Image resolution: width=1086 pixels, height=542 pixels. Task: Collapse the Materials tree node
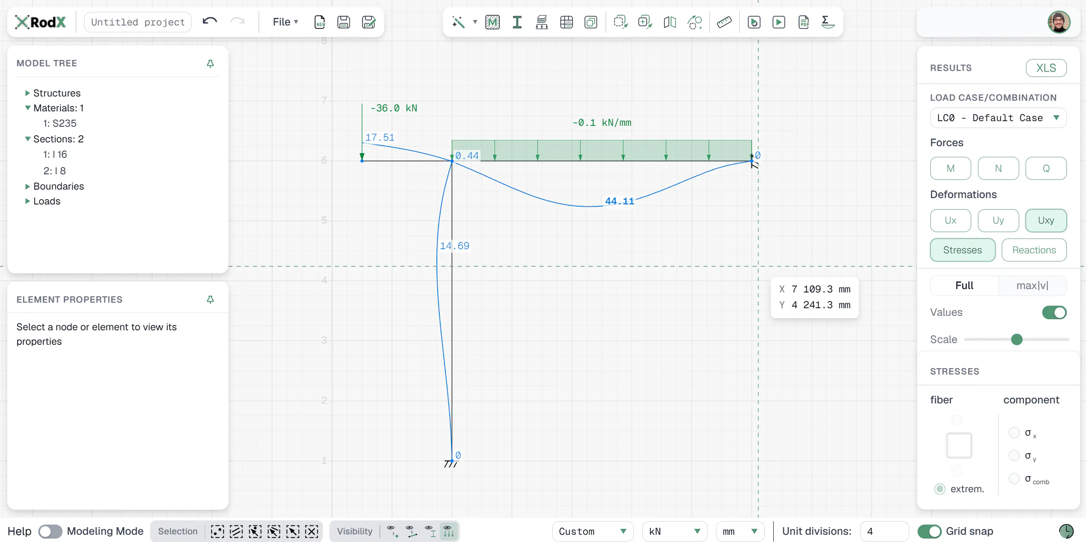(28, 108)
